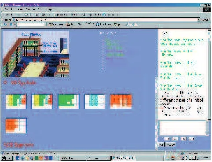Click the red text link at page bottom
212x162 pixels.
(x=18, y=145)
